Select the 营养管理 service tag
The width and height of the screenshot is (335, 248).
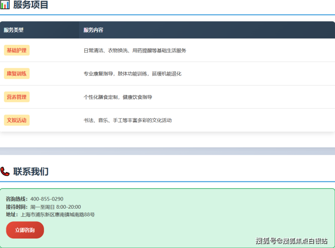(x=17, y=97)
